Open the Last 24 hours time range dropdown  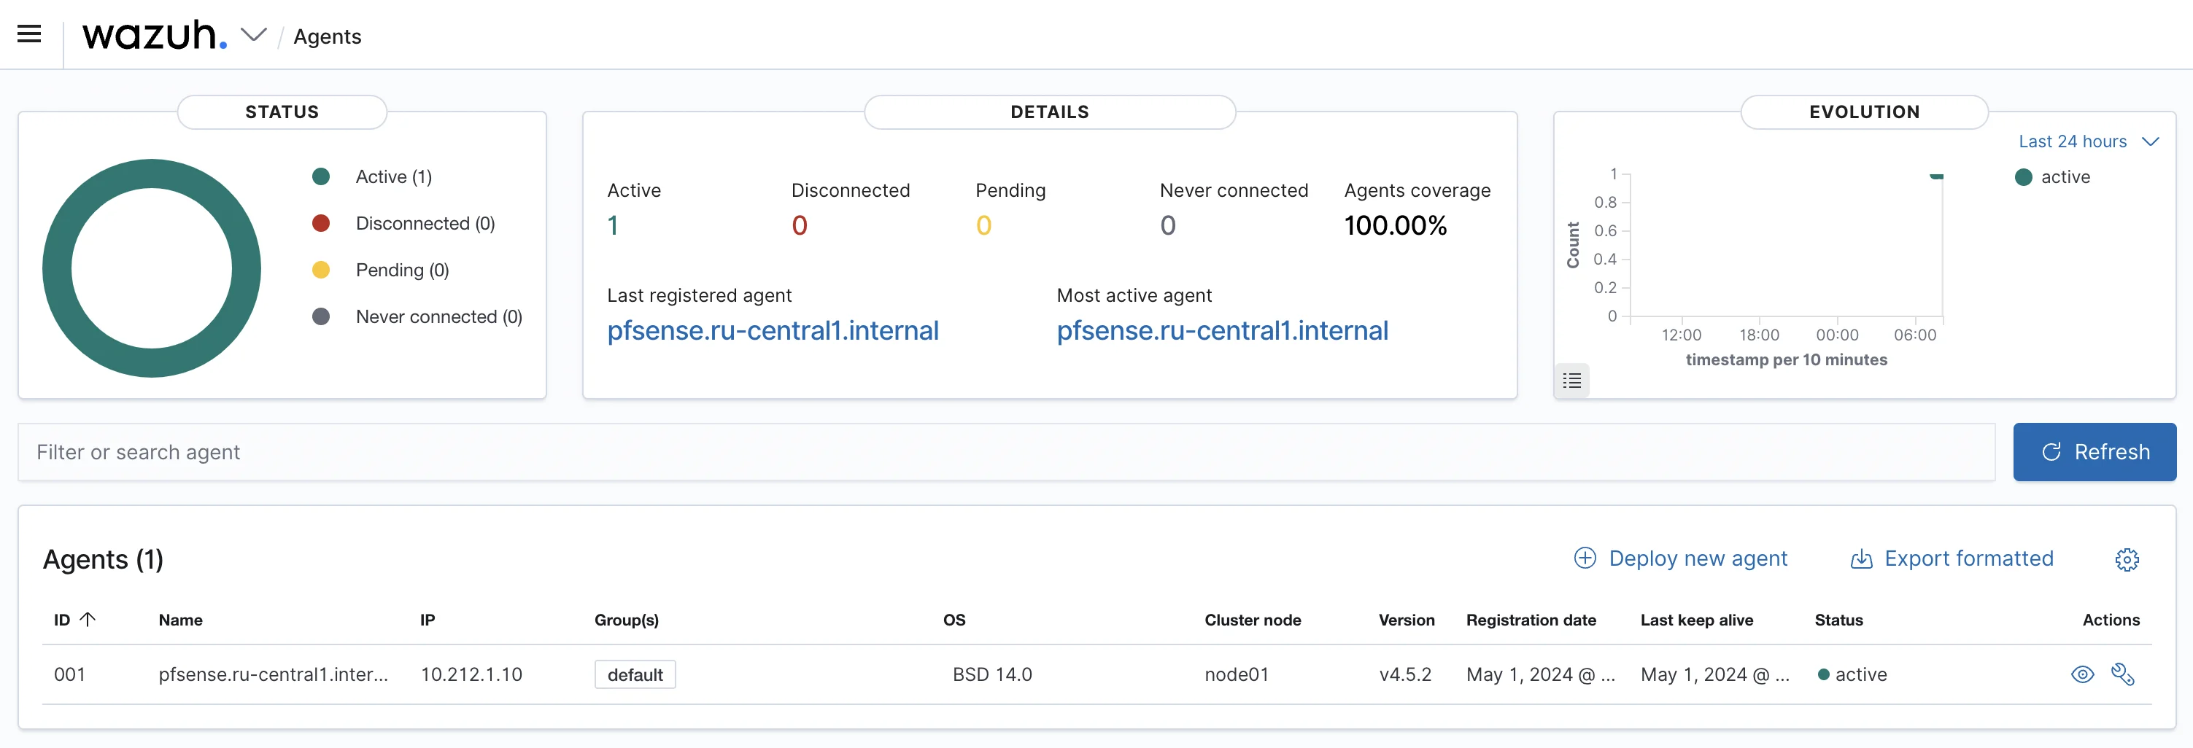pos(2077,141)
